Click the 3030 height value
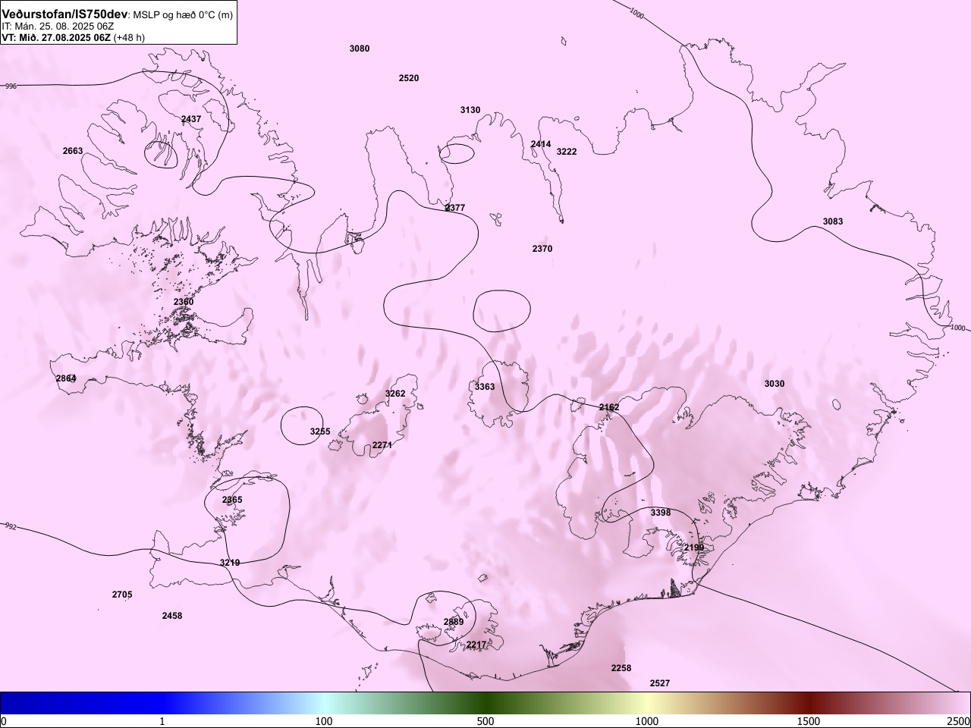This screenshot has height=728, width=971. [775, 384]
